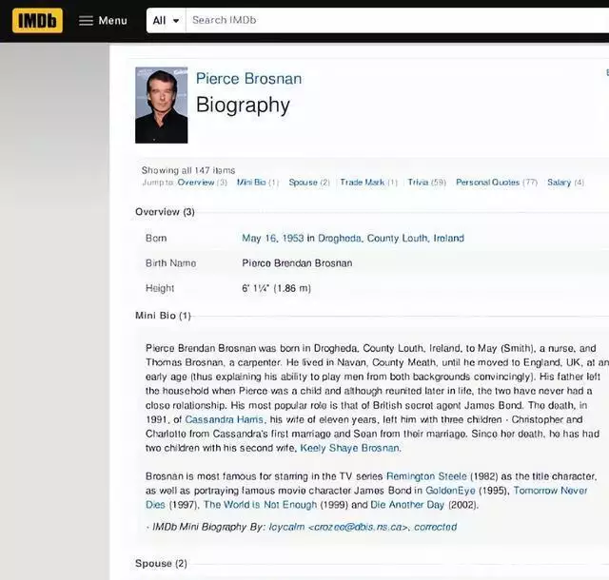Open the Cassandra Harris link
The width and height of the screenshot is (609, 580).
225,419
